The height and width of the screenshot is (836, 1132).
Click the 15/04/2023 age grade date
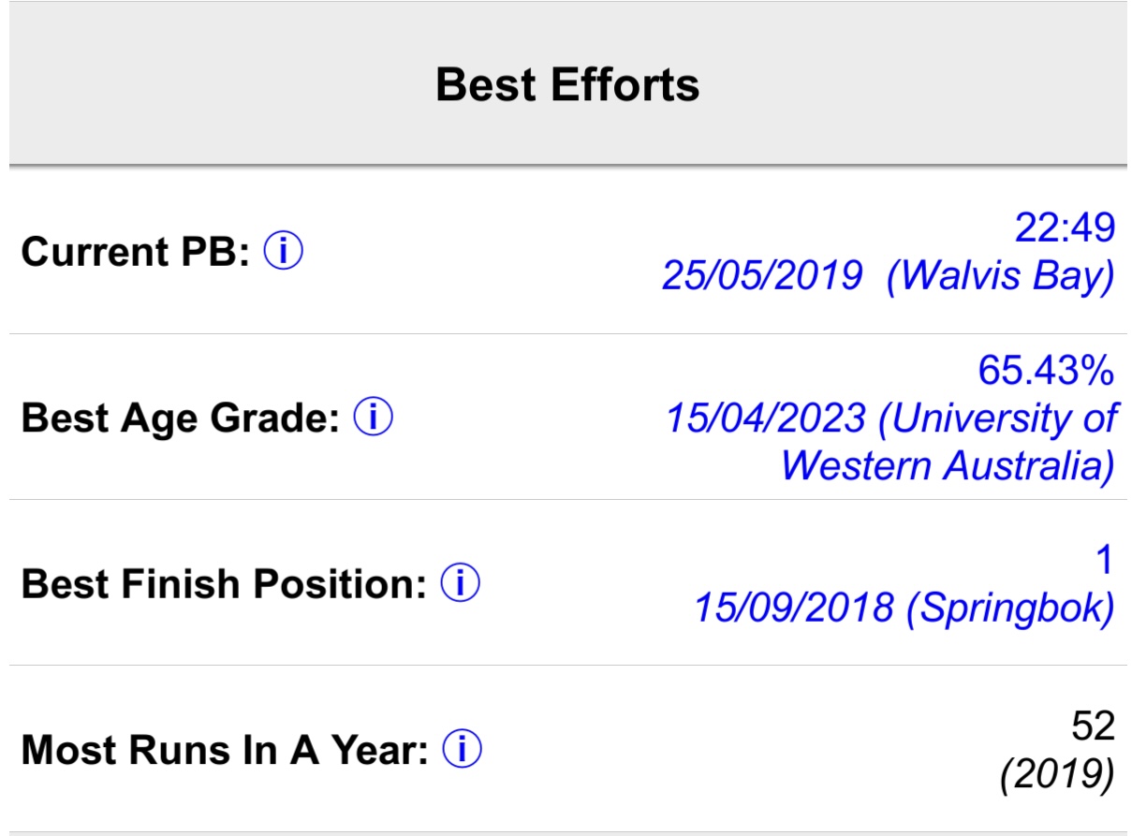coord(766,418)
